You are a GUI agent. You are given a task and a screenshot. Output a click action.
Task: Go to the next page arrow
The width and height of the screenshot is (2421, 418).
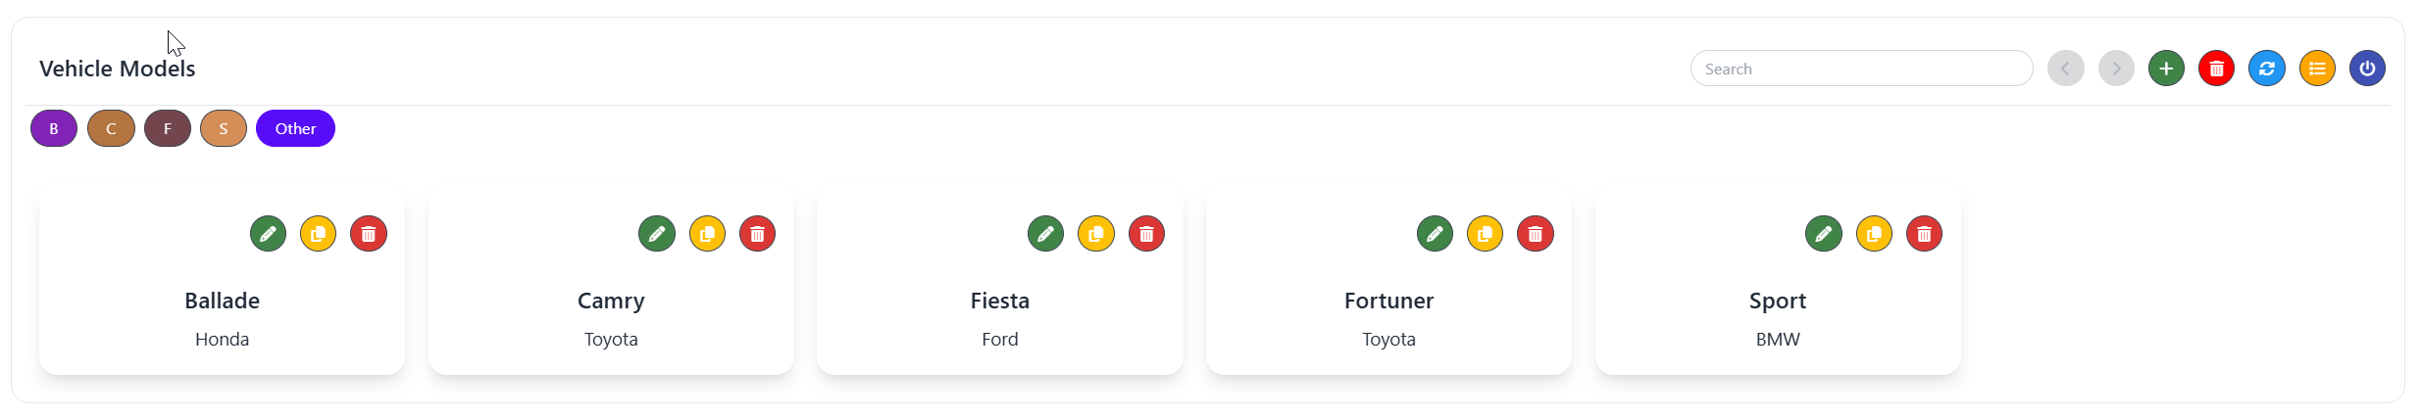point(2116,69)
